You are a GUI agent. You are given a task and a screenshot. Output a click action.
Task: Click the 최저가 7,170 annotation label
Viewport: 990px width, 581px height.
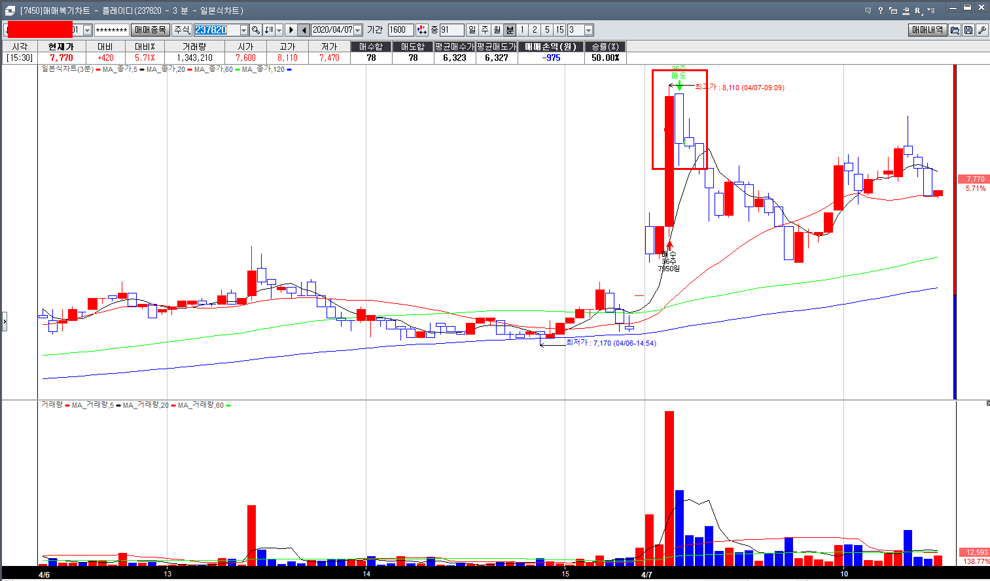(x=611, y=342)
